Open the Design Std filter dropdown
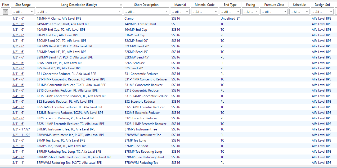 [x=322, y=12]
